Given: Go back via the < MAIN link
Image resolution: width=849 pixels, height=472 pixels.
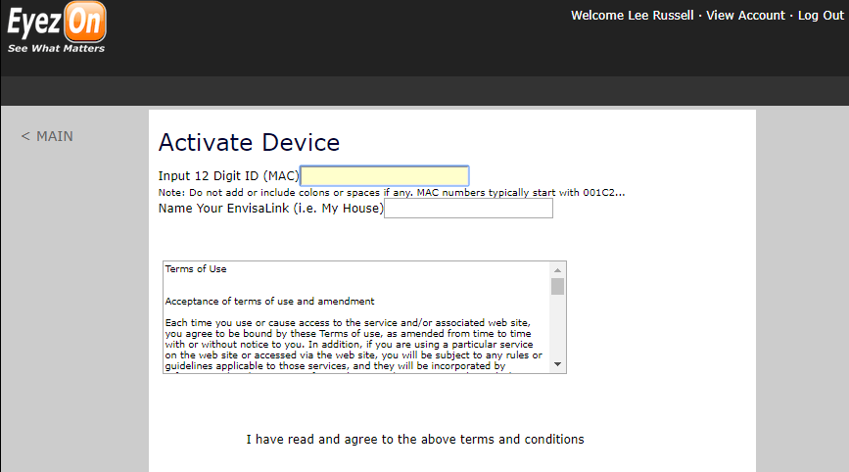Looking at the screenshot, I should pyautogui.click(x=47, y=136).
